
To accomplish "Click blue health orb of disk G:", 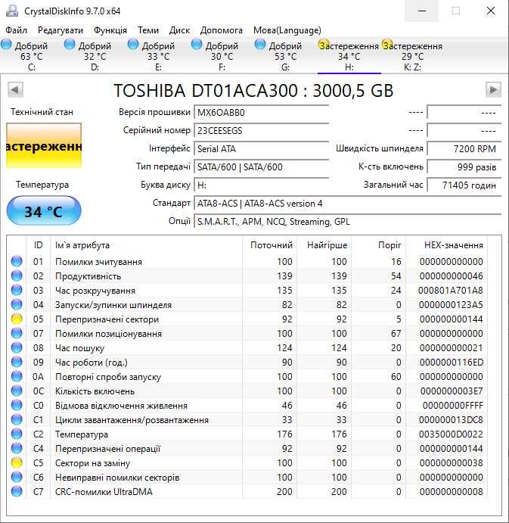I will [260, 45].
